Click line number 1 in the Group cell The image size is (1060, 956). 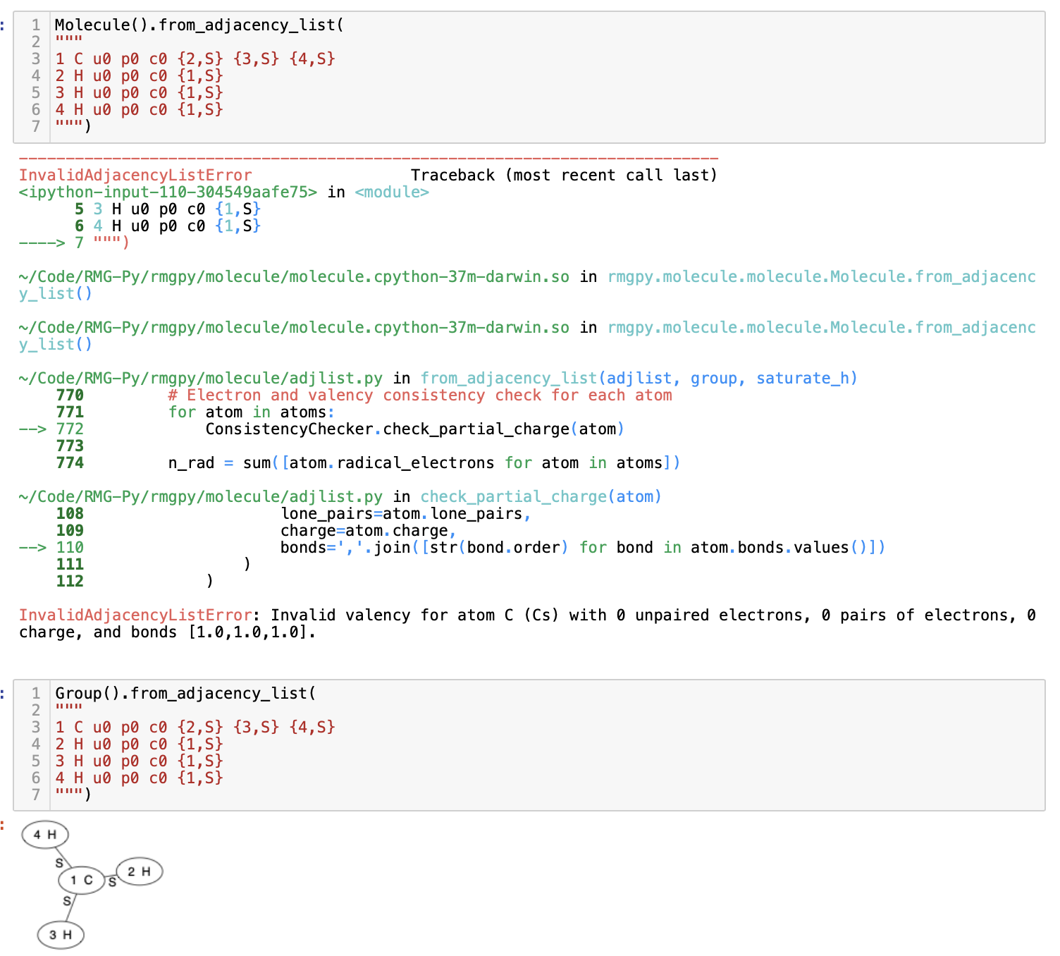pos(36,694)
